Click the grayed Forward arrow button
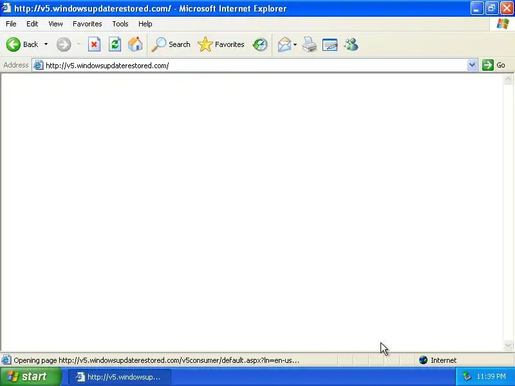 coord(64,44)
